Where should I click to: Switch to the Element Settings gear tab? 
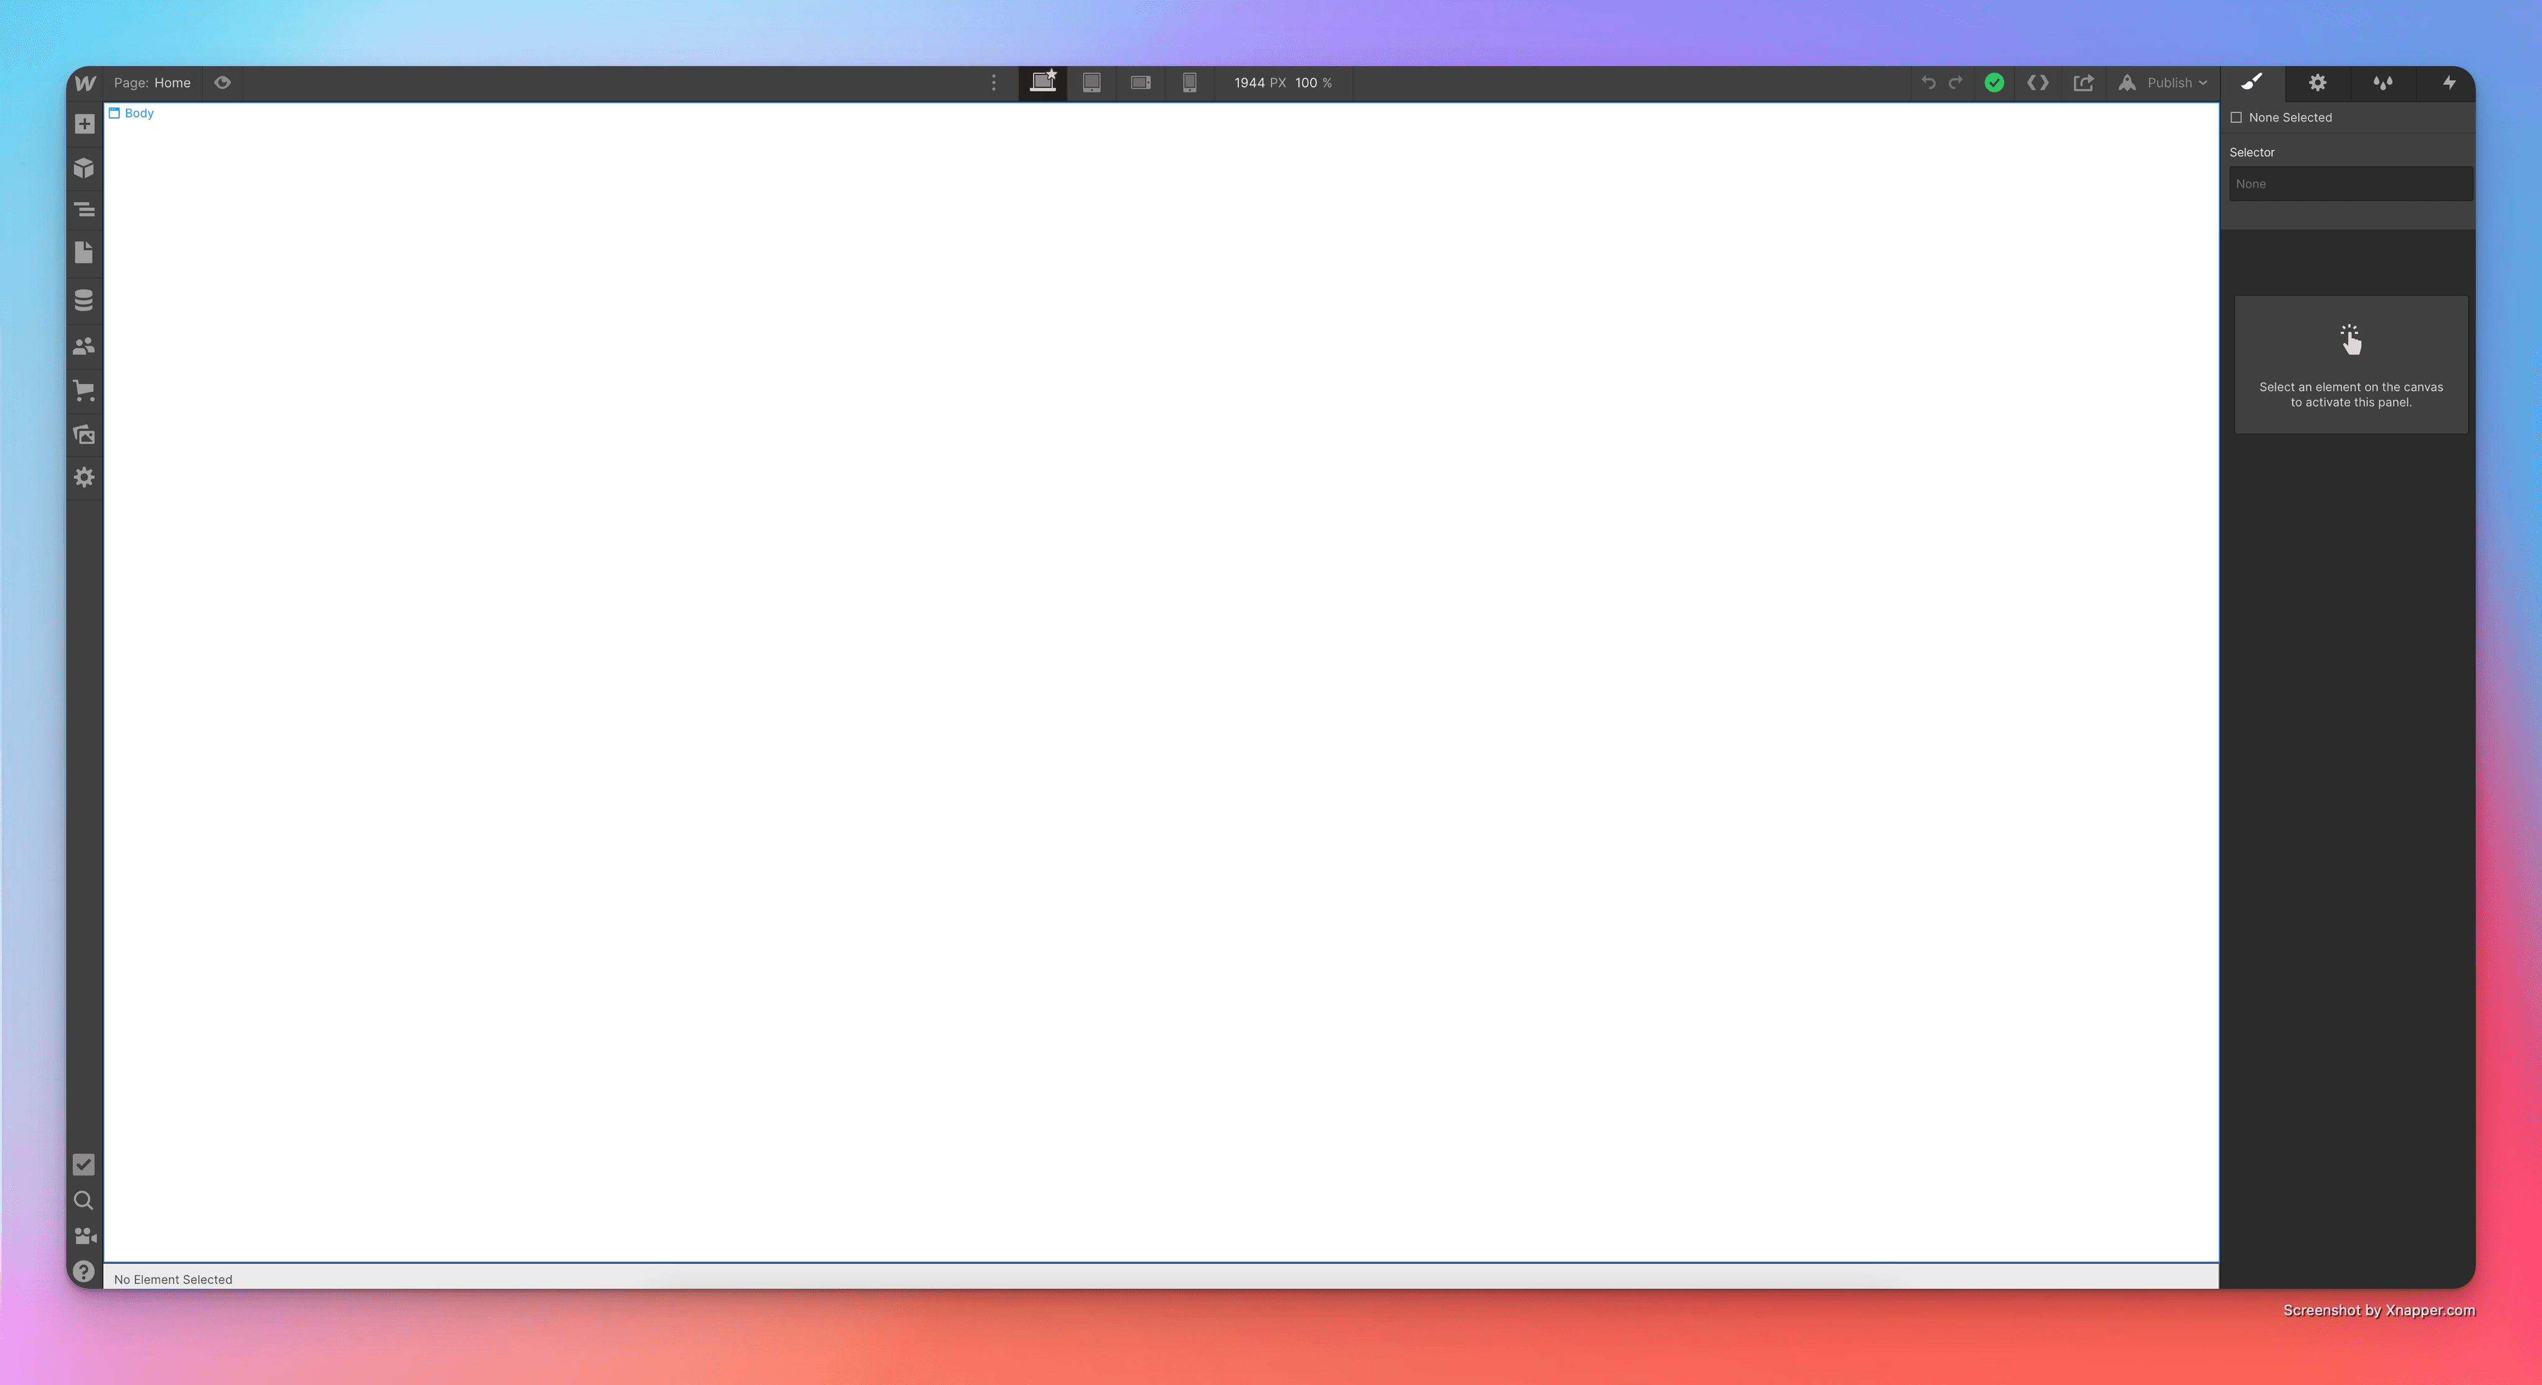coord(2317,83)
